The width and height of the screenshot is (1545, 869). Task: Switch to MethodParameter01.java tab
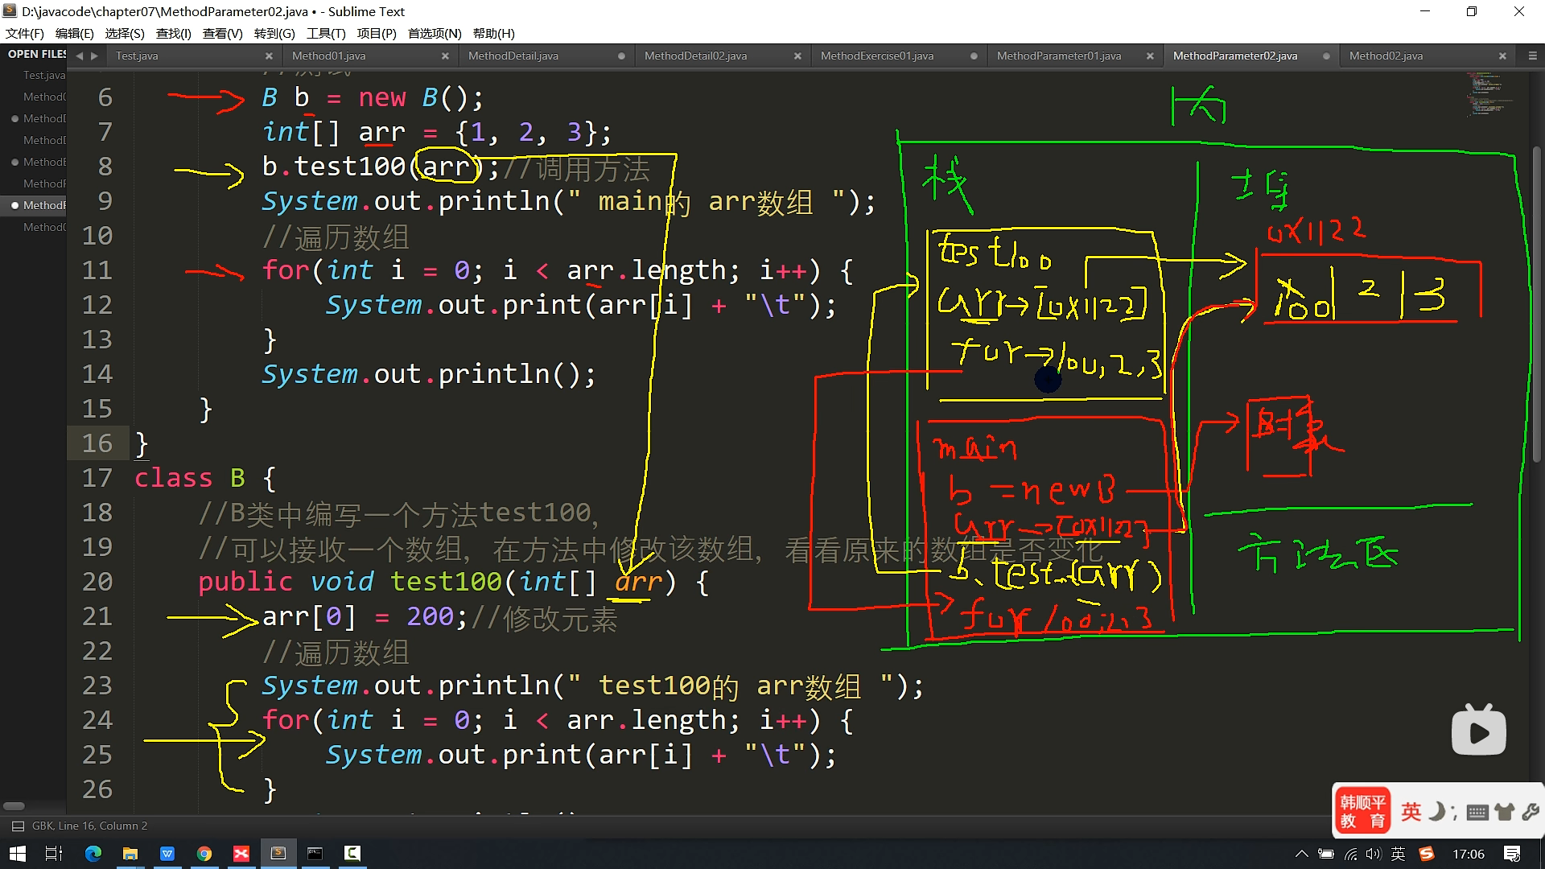(x=1058, y=56)
